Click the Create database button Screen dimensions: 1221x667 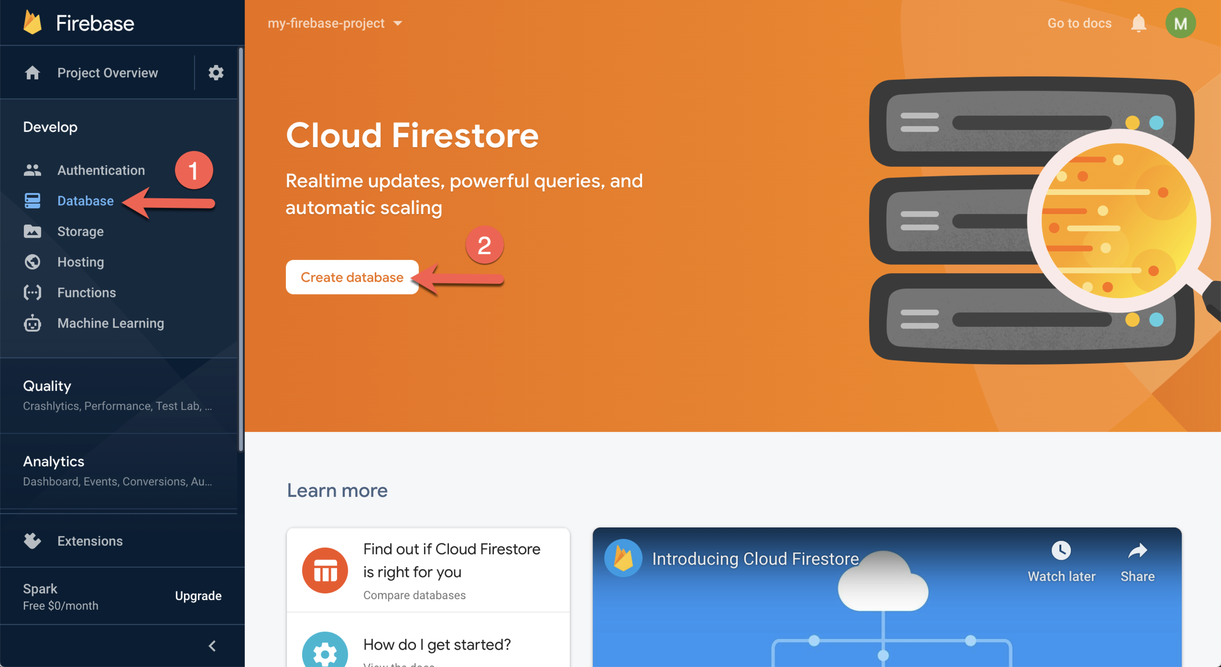pyautogui.click(x=352, y=277)
